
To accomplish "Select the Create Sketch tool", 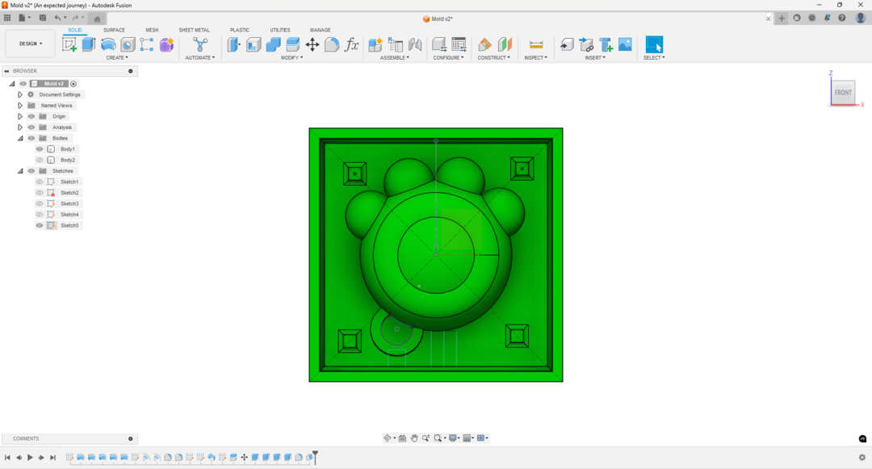I will coord(69,44).
